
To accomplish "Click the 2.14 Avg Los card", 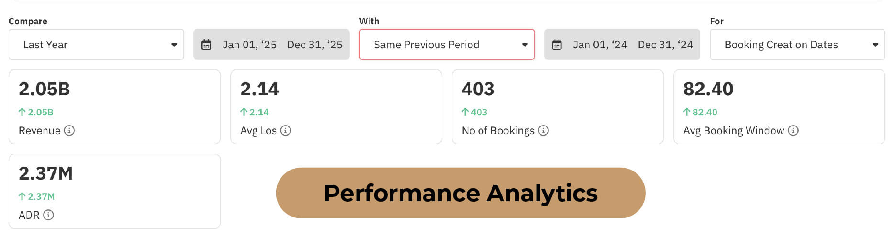I will pos(336,107).
